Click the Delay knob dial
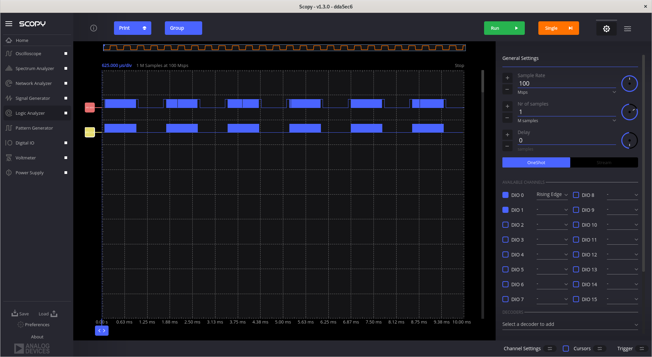Screen dimensions: 652x357 (630, 140)
